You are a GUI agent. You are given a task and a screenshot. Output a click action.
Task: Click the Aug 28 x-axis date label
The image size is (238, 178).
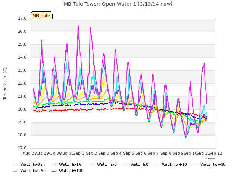(x=29, y=154)
